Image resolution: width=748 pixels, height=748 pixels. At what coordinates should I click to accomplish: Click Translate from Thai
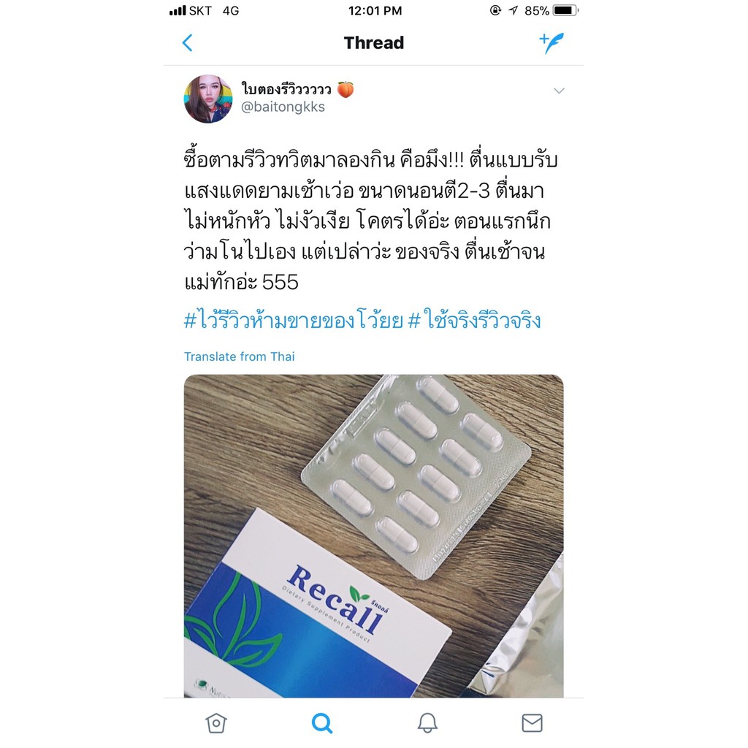240,356
